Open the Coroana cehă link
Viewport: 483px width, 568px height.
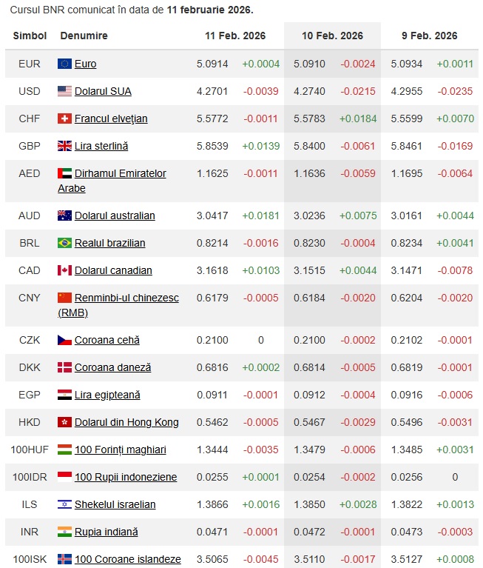coord(107,340)
